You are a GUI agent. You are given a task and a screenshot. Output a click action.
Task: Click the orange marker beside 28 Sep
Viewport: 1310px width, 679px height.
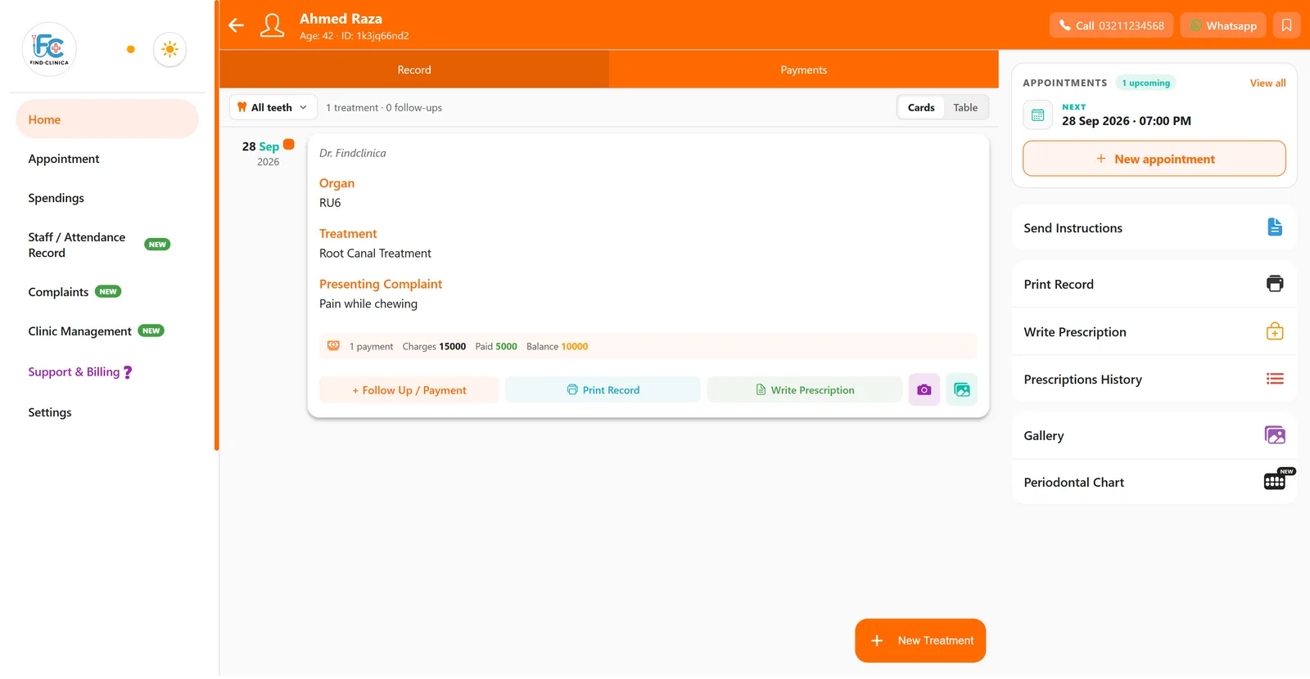tap(289, 145)
